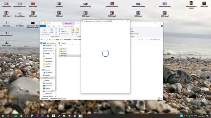Viewport: 211px width, 118px height.
Task: Select the Lokal disk (E:) drive
Action: (48, 96)
